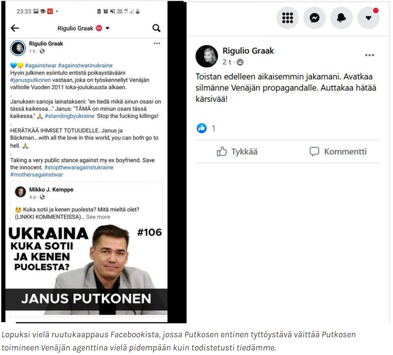The height and width of the screenshot is (355, 393).
Task: Click Kommentti to comment on post
Action: click(338, 152)
